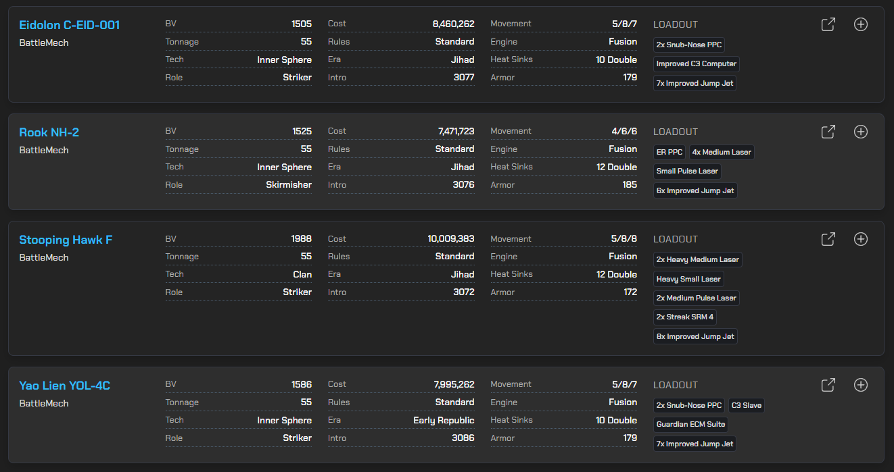This screenshot has width=894, height=472.
Task: Open the Yao Lien YOL-4C unit link
Action: coord(64,386)
